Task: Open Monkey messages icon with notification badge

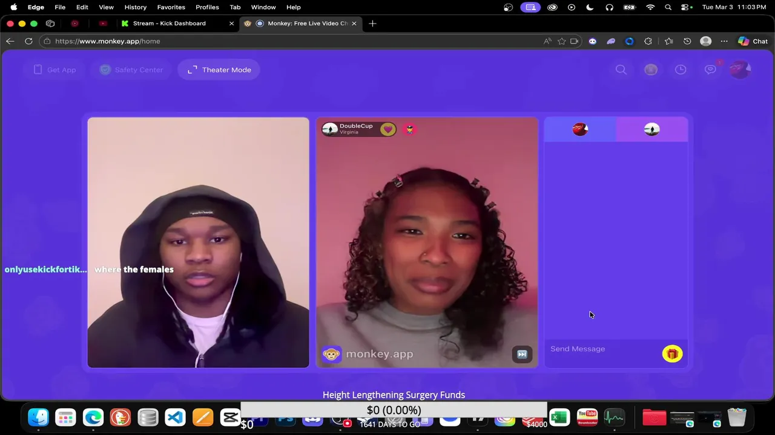Action: (711, 69)
